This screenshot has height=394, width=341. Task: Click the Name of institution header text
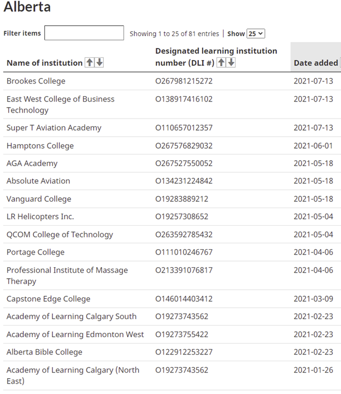click(x=44, y=63)
